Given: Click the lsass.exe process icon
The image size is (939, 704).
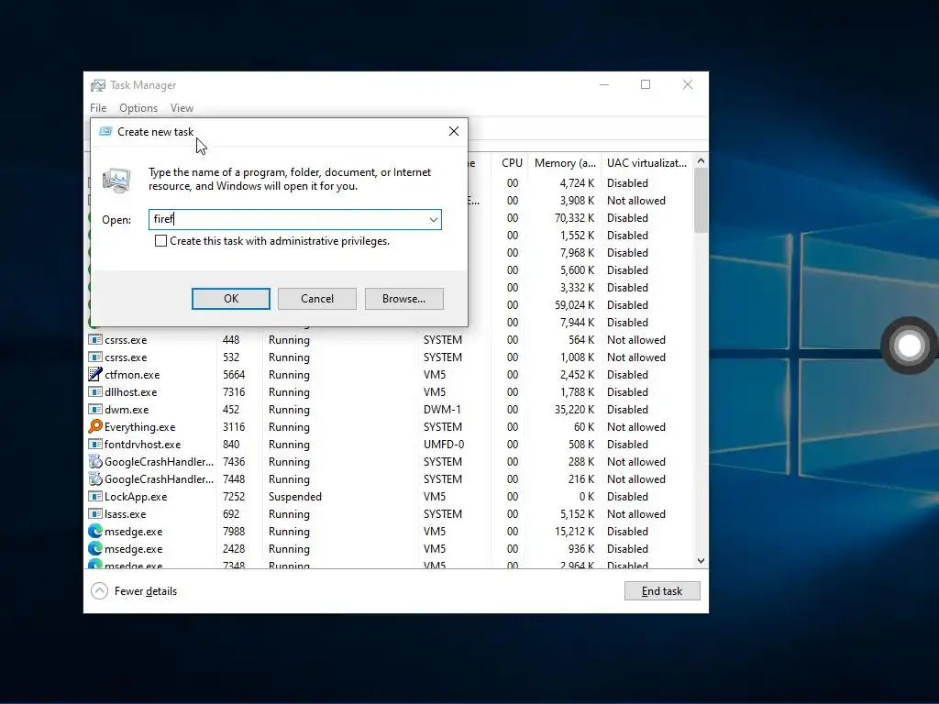Looking at the screenshot, I should [x=95, y=514].
